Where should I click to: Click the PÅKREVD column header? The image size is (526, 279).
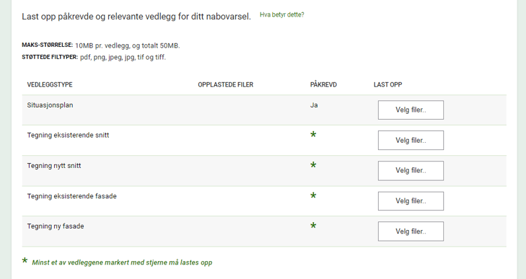323,85
